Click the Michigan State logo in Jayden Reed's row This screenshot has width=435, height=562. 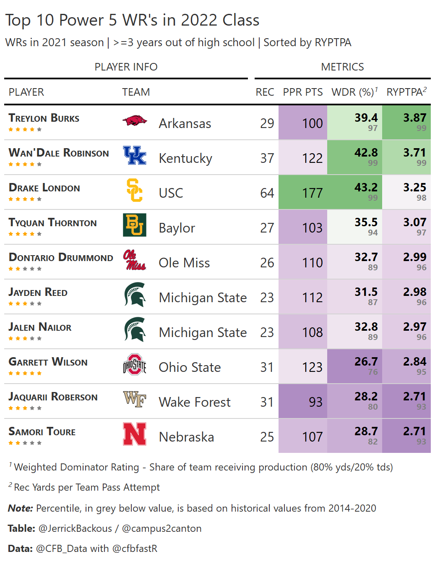[x=135, y=295]
